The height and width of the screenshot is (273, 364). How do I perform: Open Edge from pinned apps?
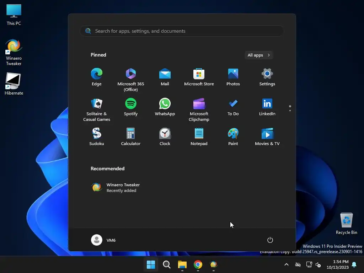point(97,77)
